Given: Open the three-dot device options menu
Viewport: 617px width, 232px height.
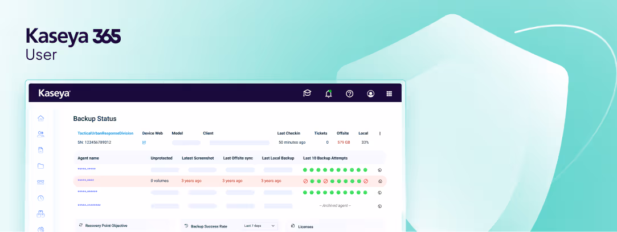Looking at the screenshot, I should pyautogui.click(x=380, y=133).
